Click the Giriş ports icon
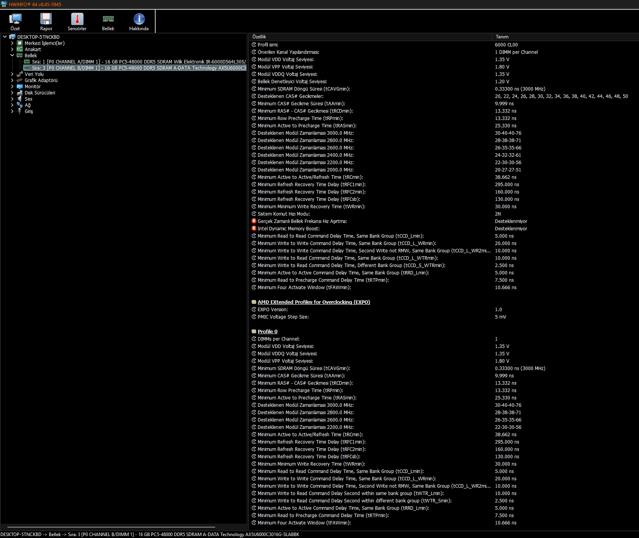This screenshot has width=639, height=538. coord(20,111)
